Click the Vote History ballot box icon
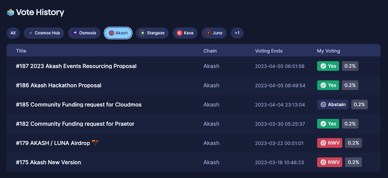The height and width of the screenshot is (178, 388). pos(11,13)
